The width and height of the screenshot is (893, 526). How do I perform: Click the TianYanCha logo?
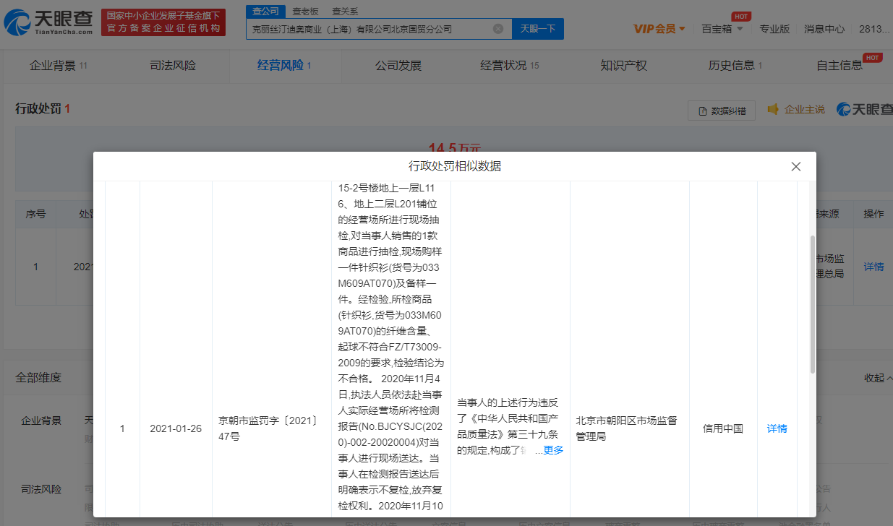48,22
